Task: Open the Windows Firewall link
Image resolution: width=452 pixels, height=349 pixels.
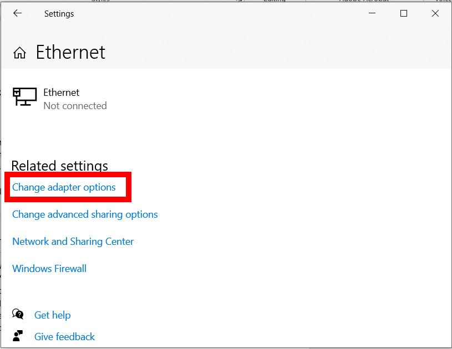Action: coord(49,269)
